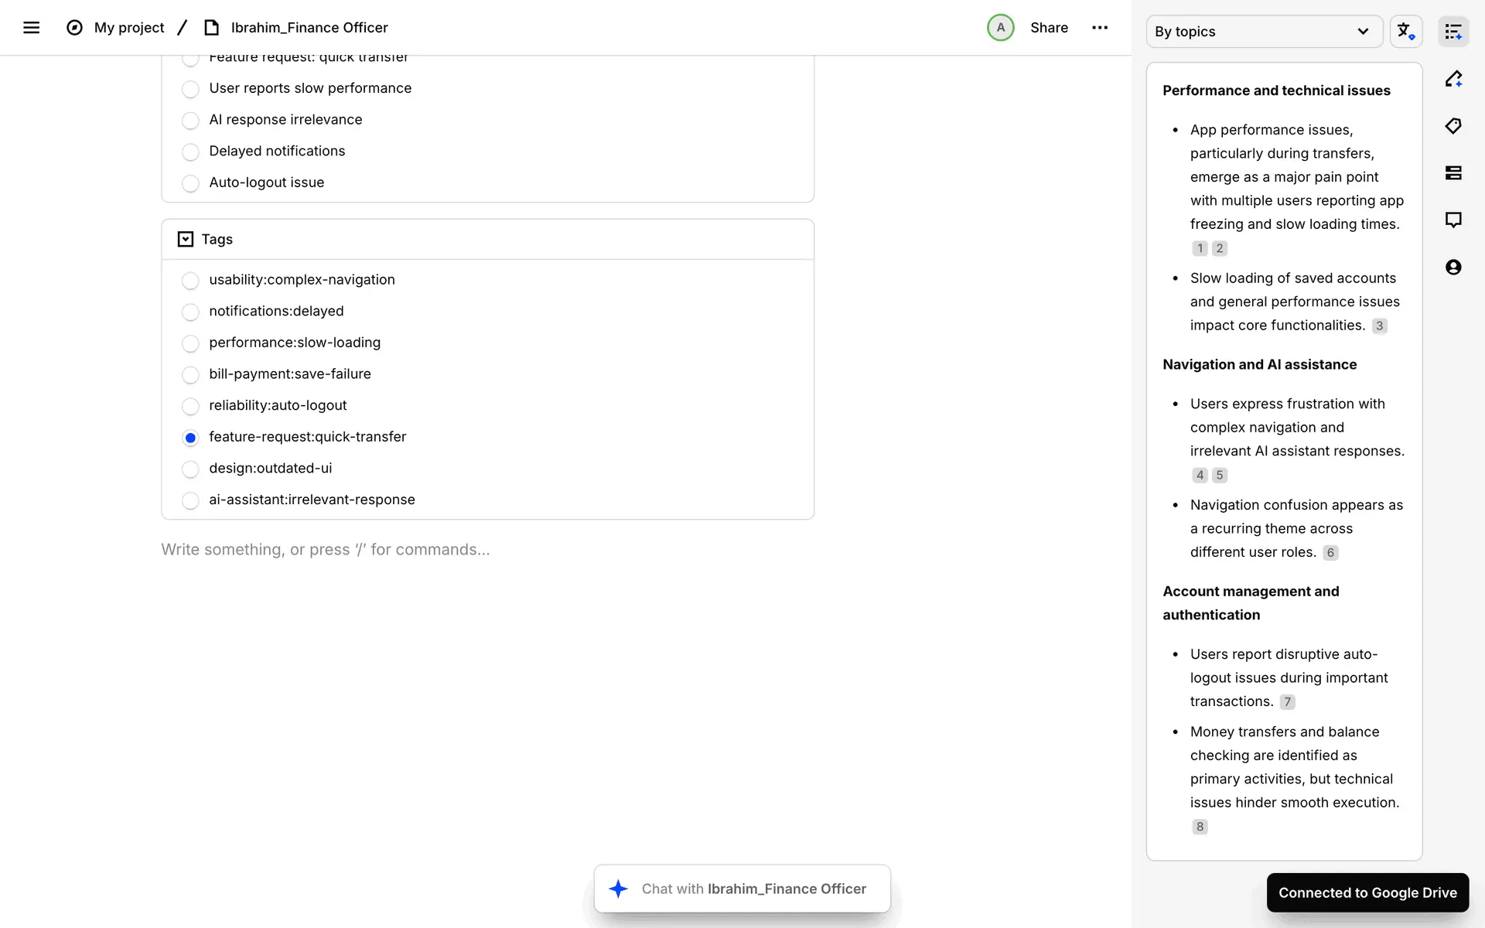Click the Chat with Ibrahim_Finance Officer box
The width and height of the screenshot is (1485, 928).
pos(742,889)
